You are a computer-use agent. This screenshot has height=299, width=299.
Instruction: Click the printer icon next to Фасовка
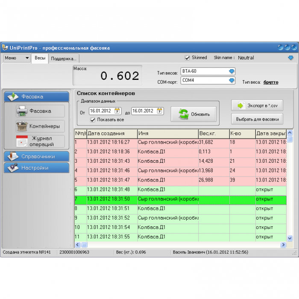pos(22,111)
